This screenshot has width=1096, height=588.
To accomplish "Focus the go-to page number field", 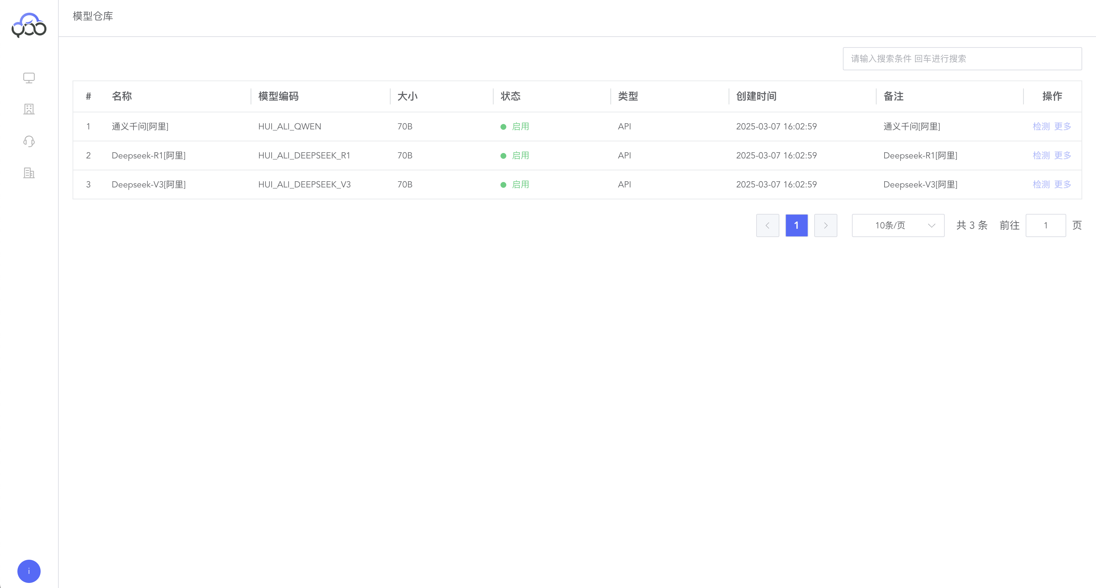I will tap(1045, 225).
